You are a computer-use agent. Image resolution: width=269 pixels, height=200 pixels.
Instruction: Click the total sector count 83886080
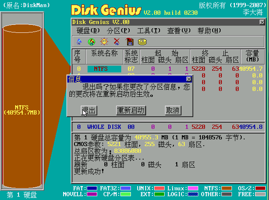point(128,151)
